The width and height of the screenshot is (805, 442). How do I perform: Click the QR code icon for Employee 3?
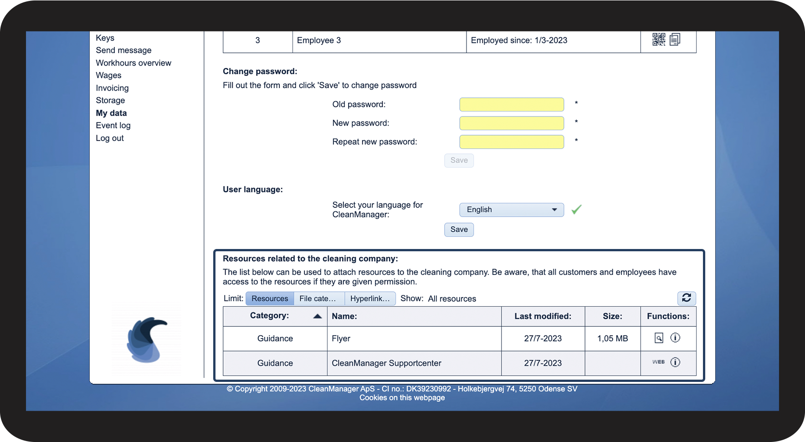(x=658, y=40)
